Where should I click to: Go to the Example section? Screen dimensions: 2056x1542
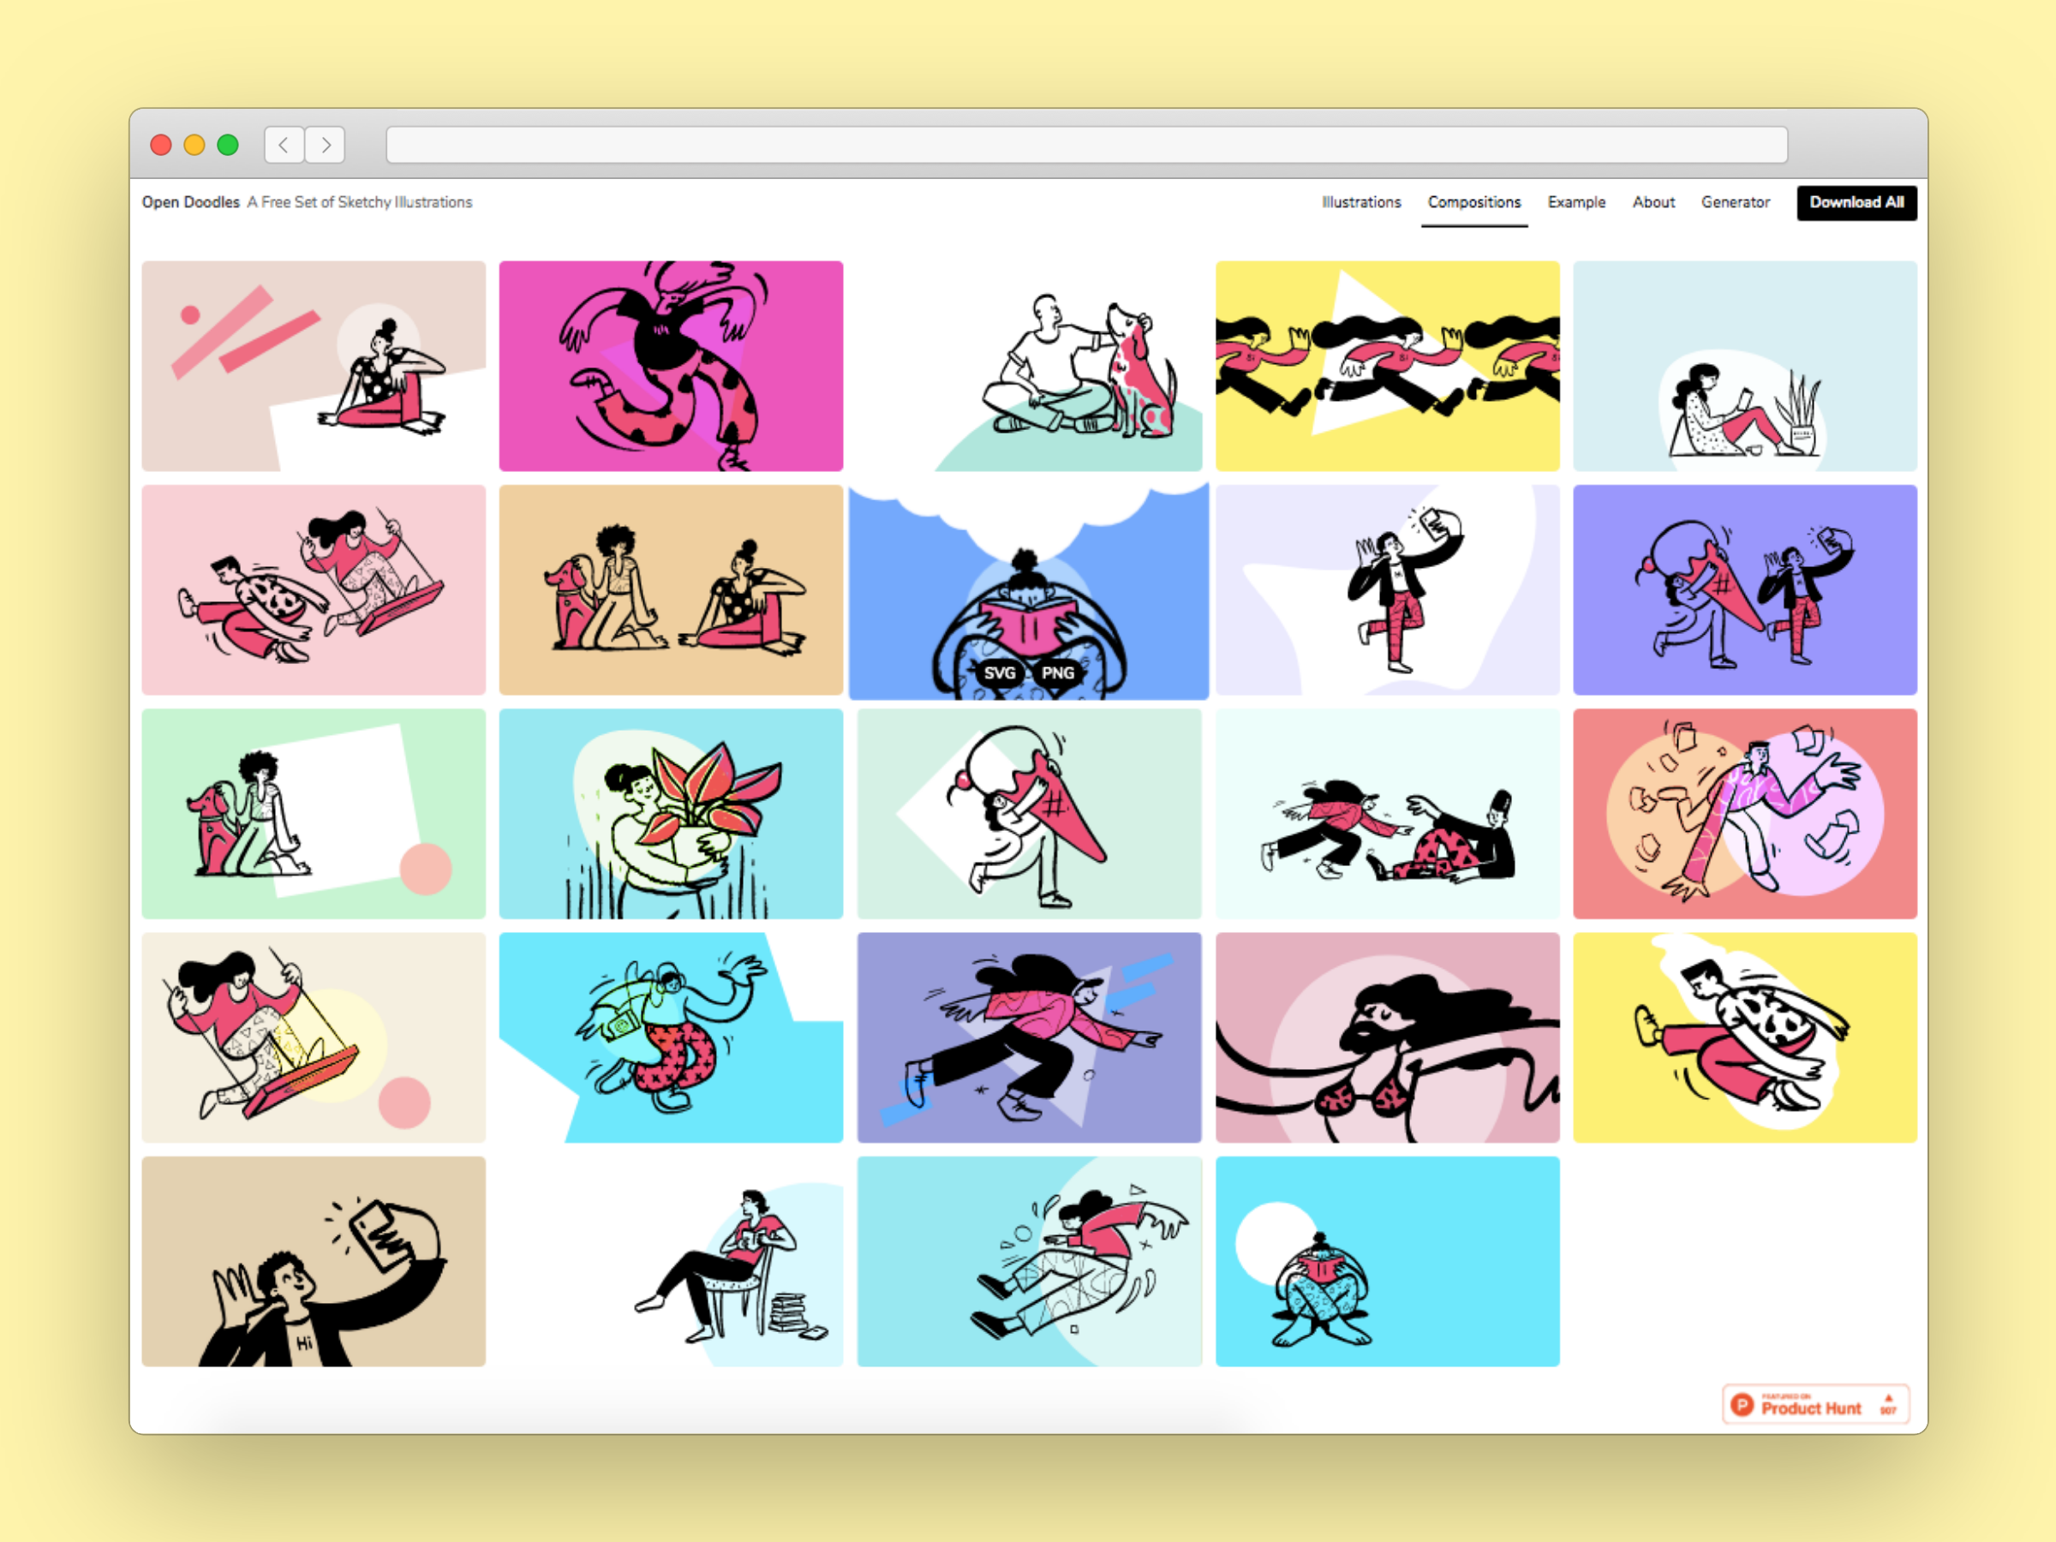tap(1576, 203)
